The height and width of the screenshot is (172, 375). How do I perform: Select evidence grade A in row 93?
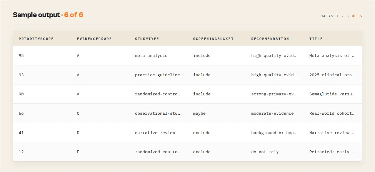[x=78, y=75]
